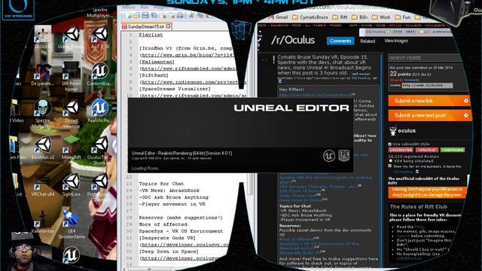Open the Bills bookmarks folder
Screen dimensions: 482x271
click(x=360, y=17)
